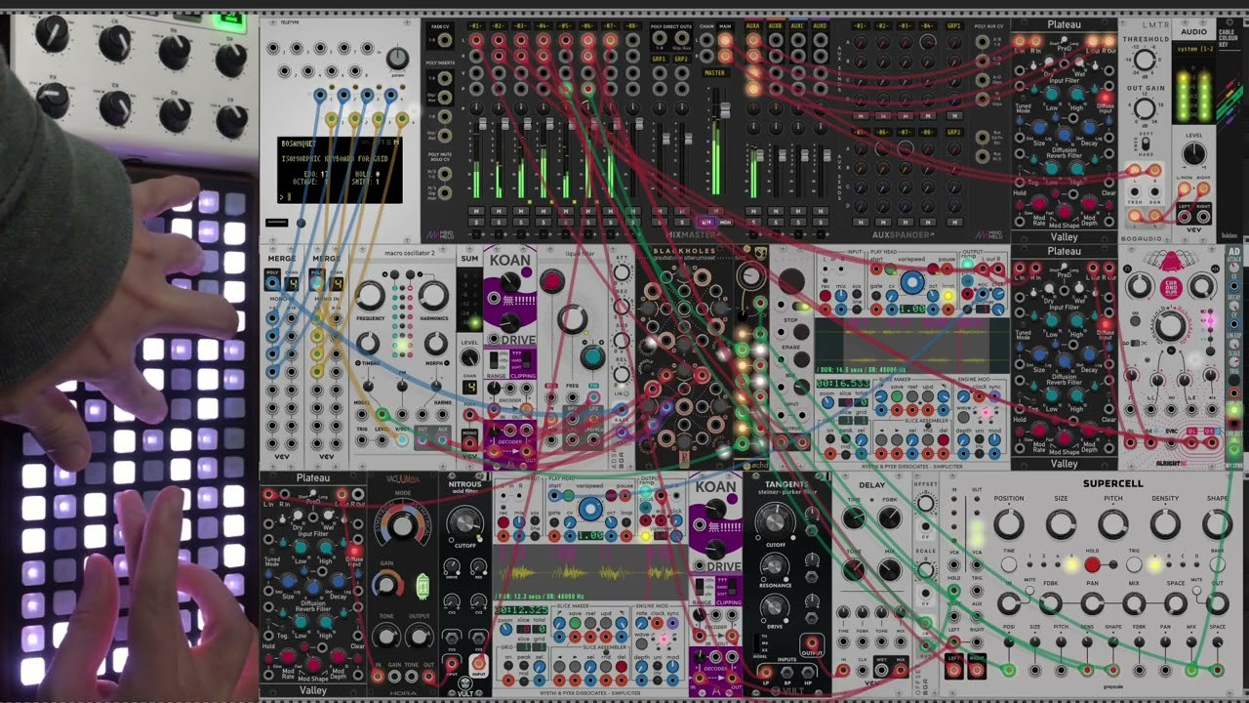Click the Audio module Level knob
1249x703 pixels.
[1193, 153]
